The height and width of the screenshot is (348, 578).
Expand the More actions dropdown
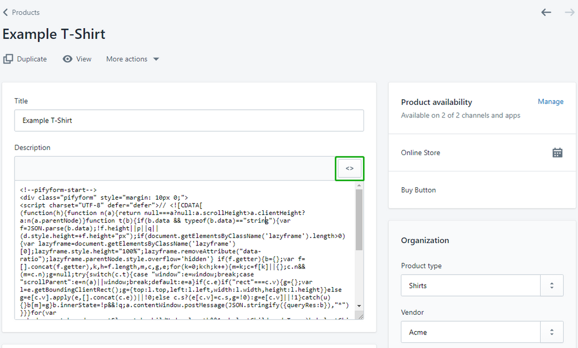click(133, 59)
